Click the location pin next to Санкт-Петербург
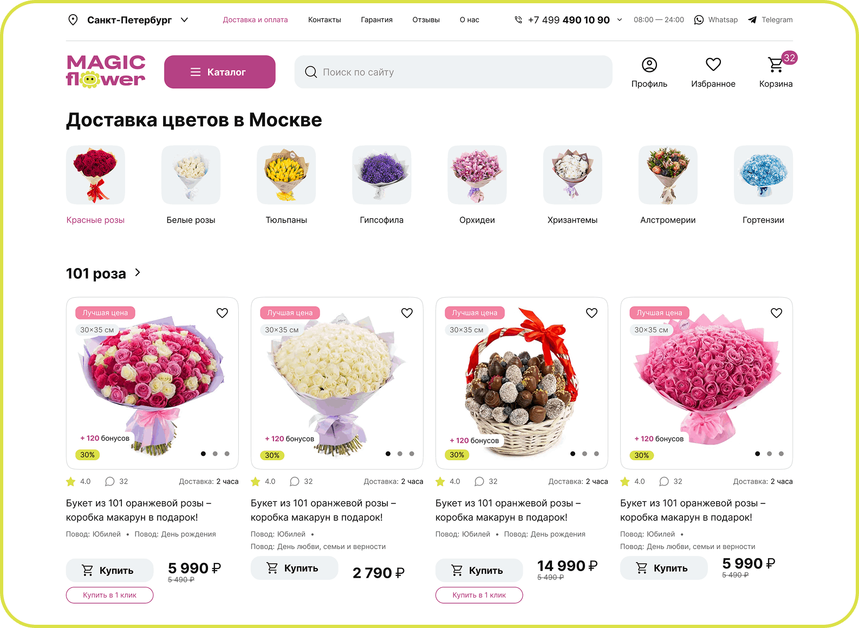 (x=73, y=20)
